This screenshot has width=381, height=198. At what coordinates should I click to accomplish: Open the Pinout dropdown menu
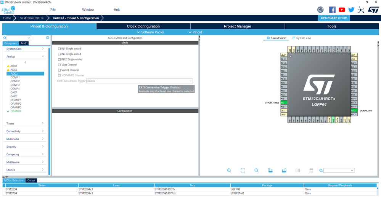(195, 32)
